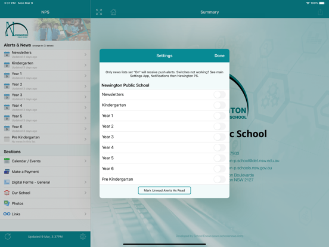Open Year 3 row chevron in sidebar
The height and width of the screenshot is (247, 329).
[x=85, y=97]
